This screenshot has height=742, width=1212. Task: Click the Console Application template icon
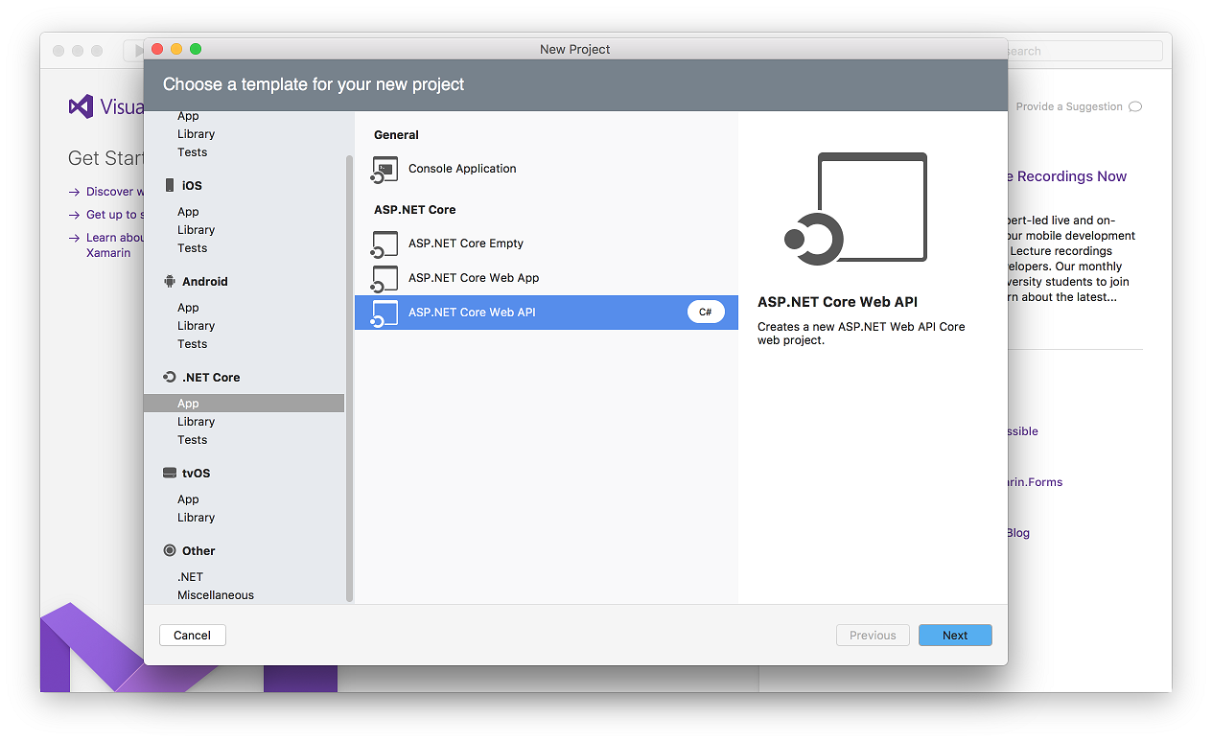(385, 169)
